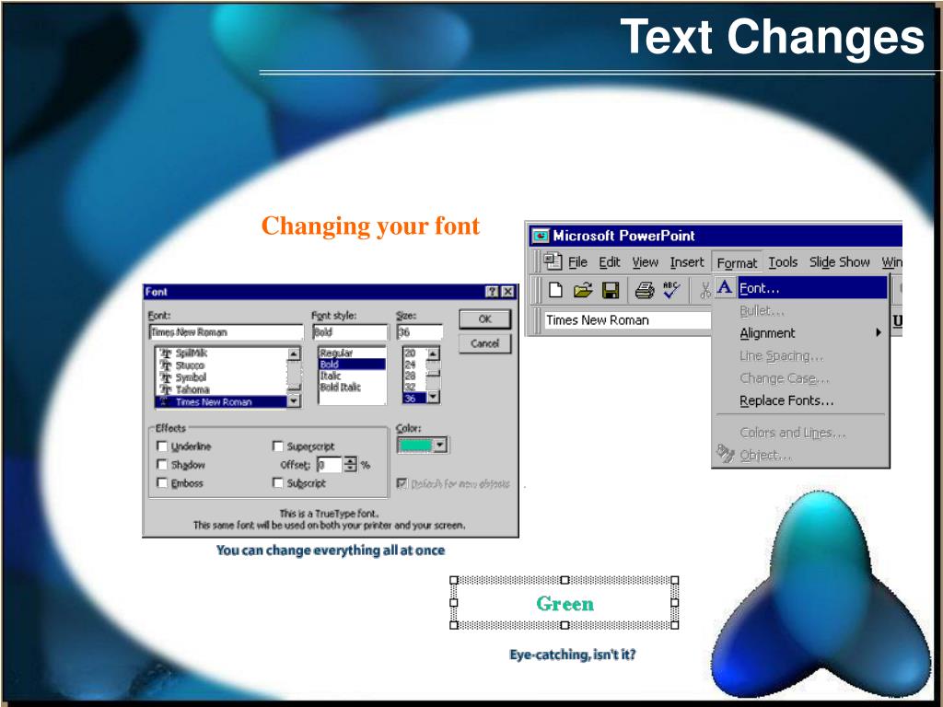The image size is (943, 707).
Task: Select size 20 in the size list
Action: (x=414, y=353)
